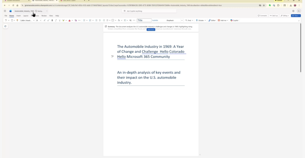Click the Undo arrow icon

6,21
